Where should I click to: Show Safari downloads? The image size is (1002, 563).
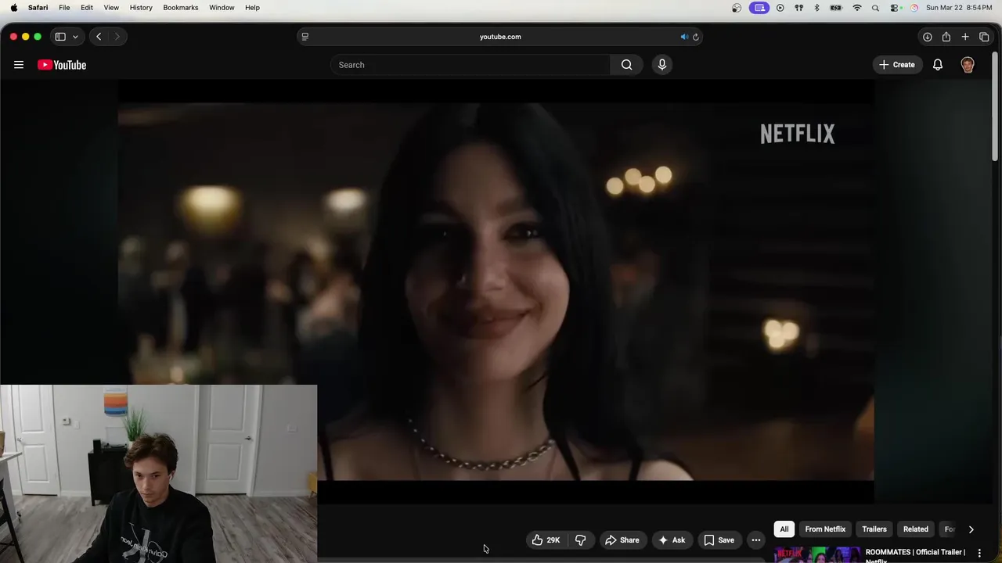pyautogui.click(x=927, y=37)
